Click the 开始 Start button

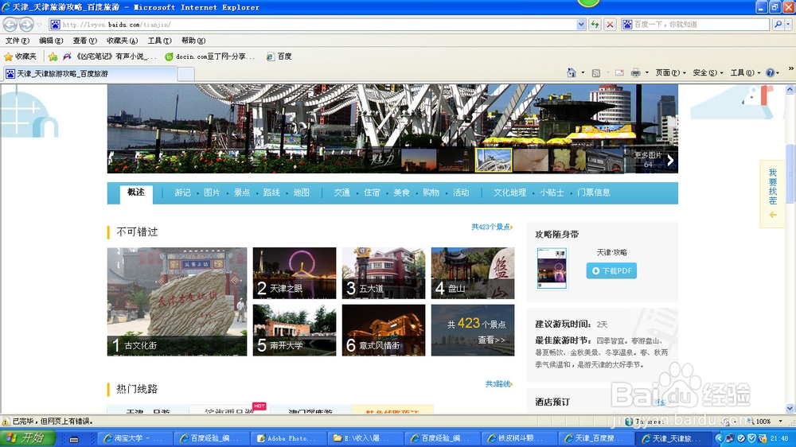[27, 438]
